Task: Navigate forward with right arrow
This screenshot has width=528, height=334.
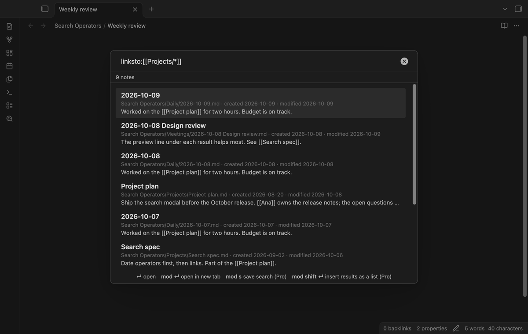Action: (43, 25)
